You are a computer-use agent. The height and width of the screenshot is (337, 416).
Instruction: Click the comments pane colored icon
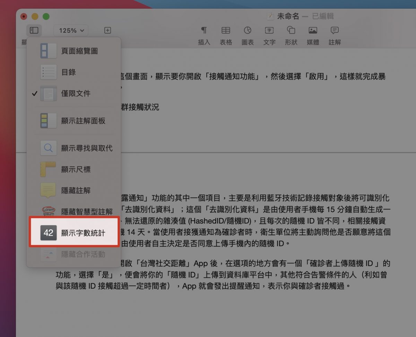(49, 121)
